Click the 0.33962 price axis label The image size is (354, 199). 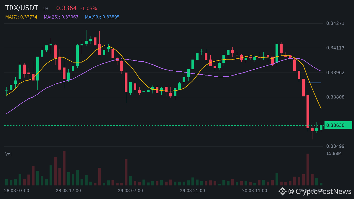[335, 73]
